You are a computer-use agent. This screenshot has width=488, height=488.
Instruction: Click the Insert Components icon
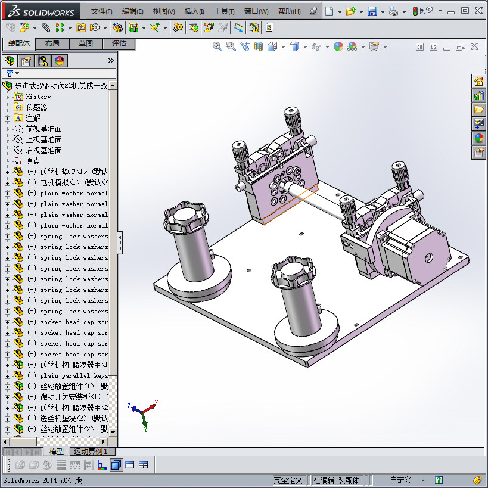tap(24, 27)
